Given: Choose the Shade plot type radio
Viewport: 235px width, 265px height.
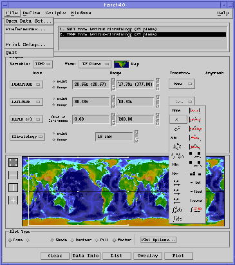Looking at the screenshot, I should point(52,240).
